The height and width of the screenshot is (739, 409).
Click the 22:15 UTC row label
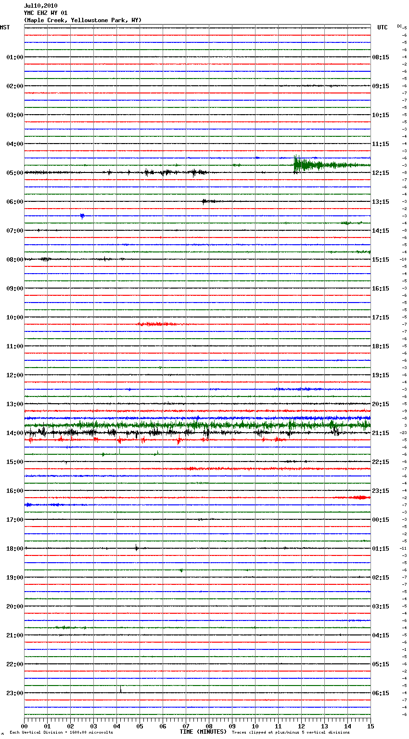coord(381,462)
